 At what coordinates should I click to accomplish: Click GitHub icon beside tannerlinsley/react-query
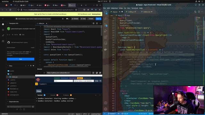9,42
